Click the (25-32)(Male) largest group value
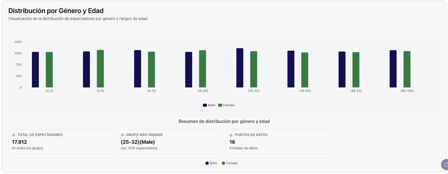The image size is (448, 174). pyautogui.click(x=138, y=142)
